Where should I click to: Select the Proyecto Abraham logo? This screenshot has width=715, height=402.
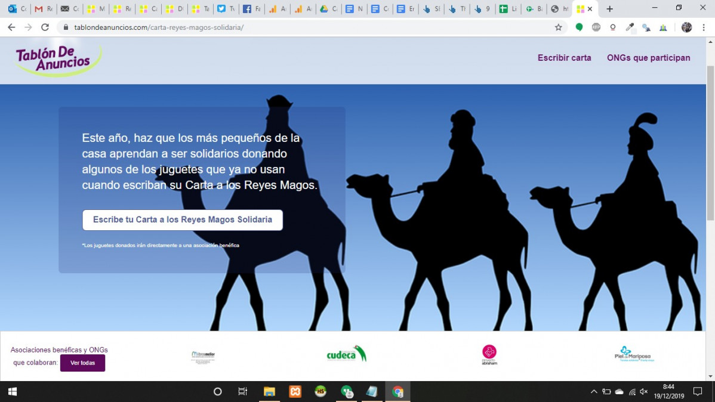point(489,355)
